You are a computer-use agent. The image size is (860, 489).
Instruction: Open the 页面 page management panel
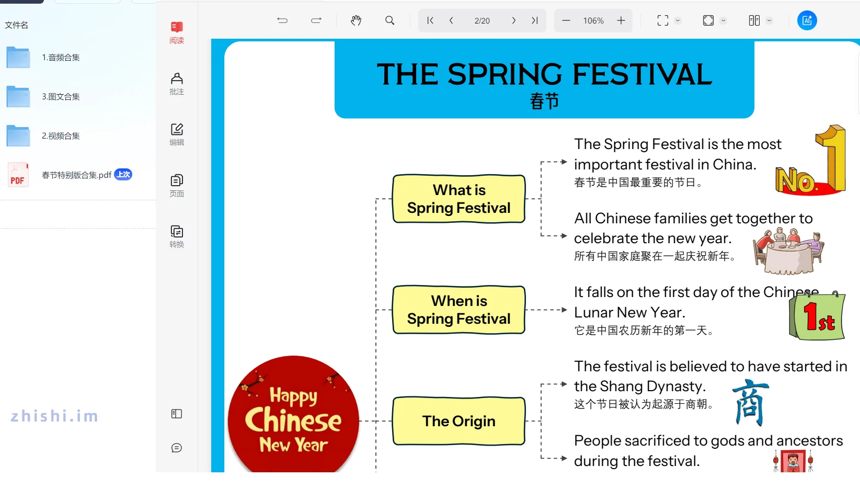pos(177,186)
